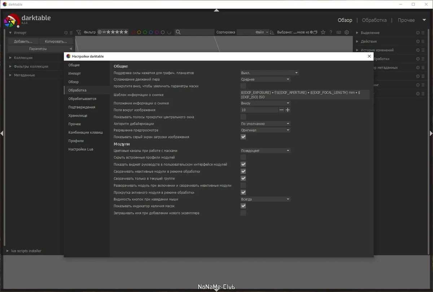
Task: Reset the История изменений module icon
Action: coord(418,50)
